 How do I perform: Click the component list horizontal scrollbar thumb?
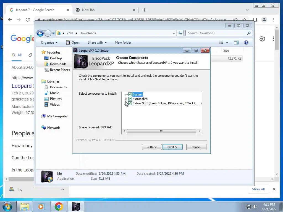click(161, 131)
